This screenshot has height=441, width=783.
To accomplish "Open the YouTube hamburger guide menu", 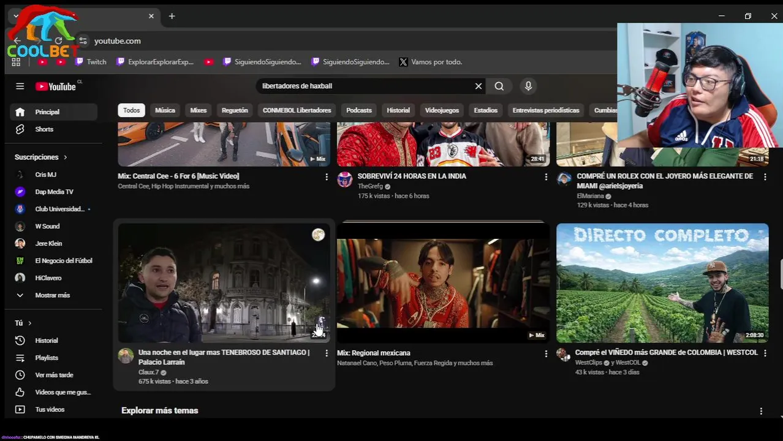I will (20, 86).
